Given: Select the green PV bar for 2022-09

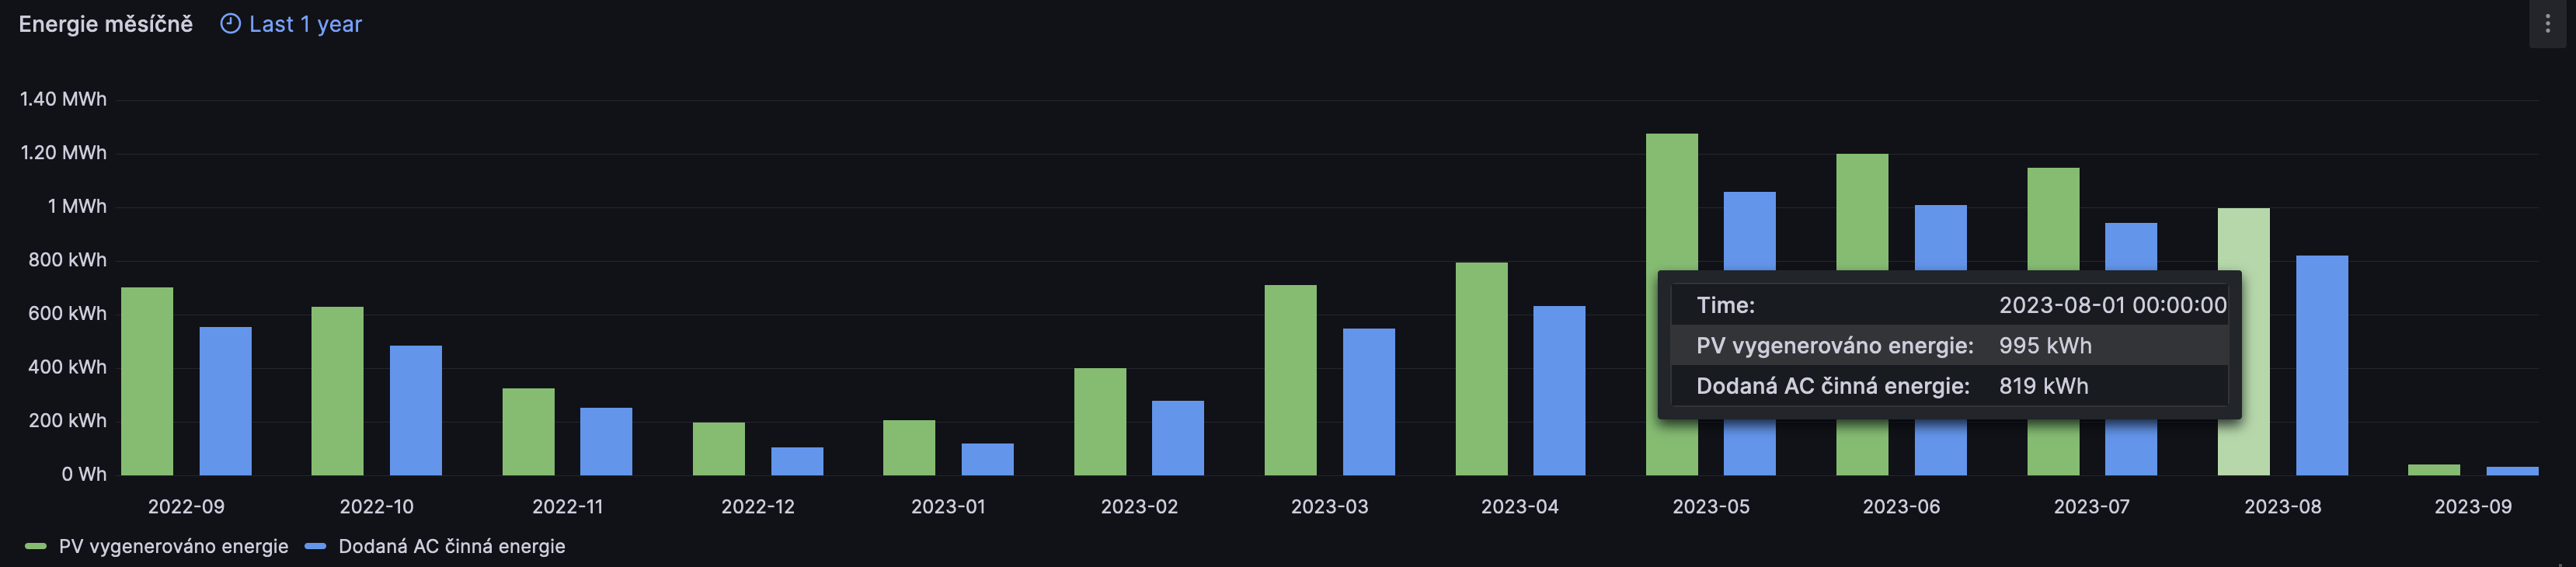Looking at the screenshot, I should click(x=147, y=381).
